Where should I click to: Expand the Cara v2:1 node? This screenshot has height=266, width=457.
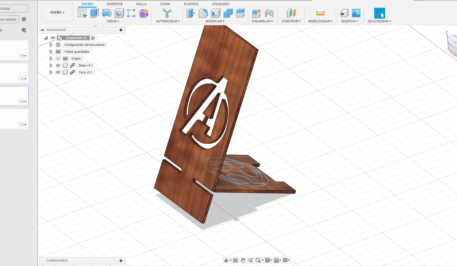pos(51,72)
